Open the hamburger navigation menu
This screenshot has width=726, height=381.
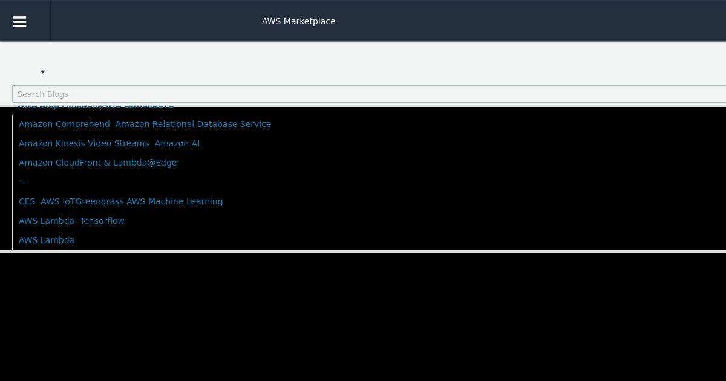20,22
